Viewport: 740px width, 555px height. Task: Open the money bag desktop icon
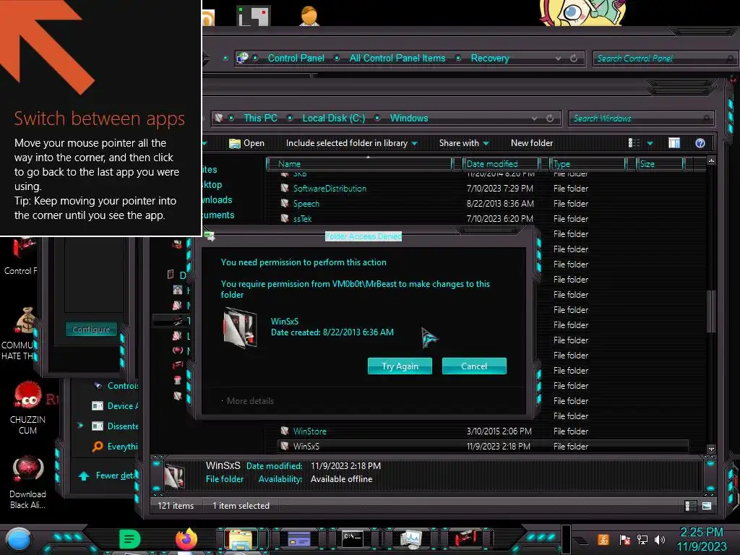pyautogui.click(x=25, y=320)
